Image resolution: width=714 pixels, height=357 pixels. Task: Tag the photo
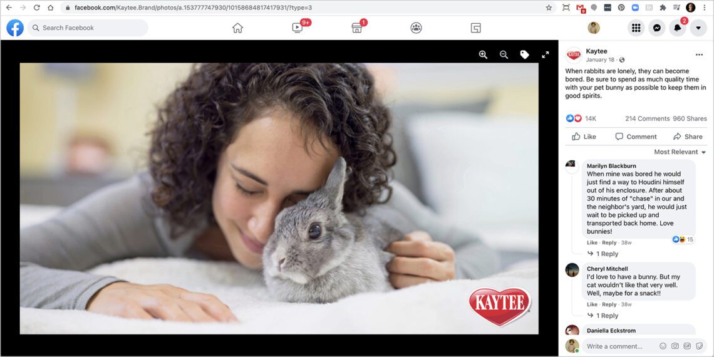pyautogui.click(x=525, y=54)
